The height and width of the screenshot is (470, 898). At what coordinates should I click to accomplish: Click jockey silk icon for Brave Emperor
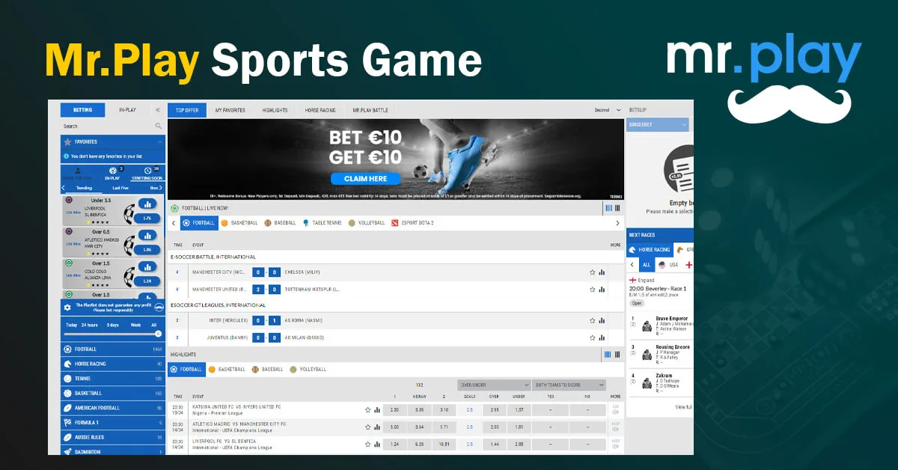(x=647, y=326)
